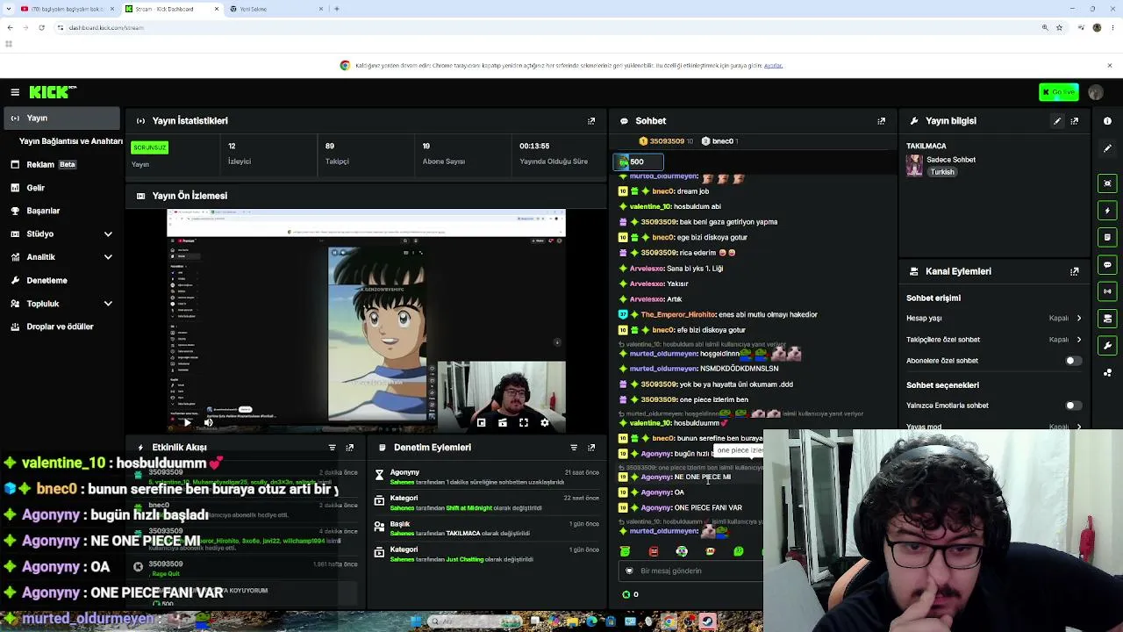Toggle the chat bubble icon in right sidebar

[x=1107, y=264]
